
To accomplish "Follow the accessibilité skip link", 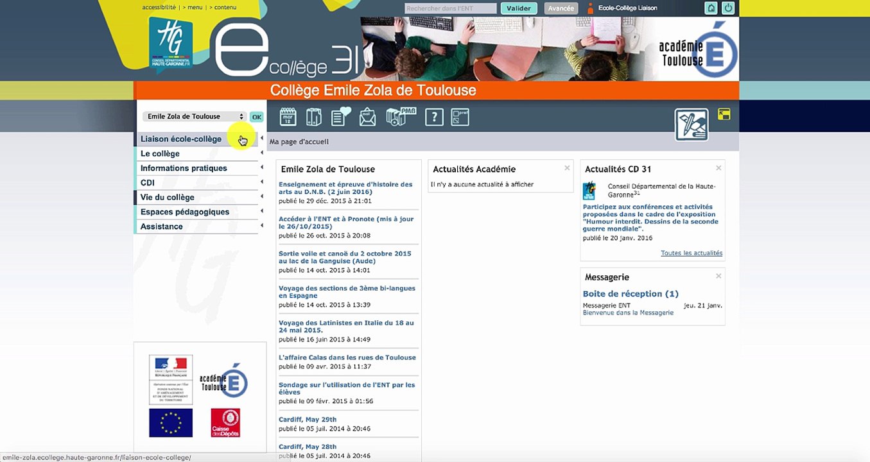I will coord(159,7).
